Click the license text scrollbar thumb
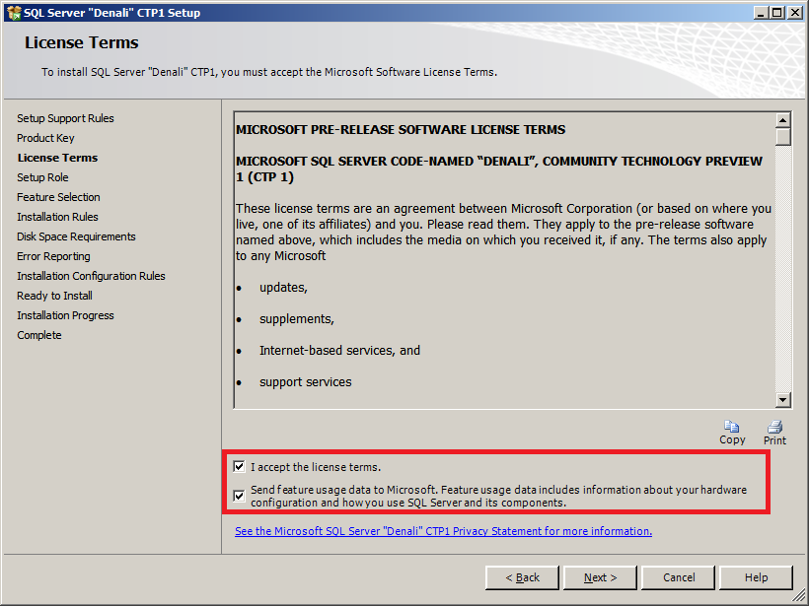809x606 pixels. (x=782, y=137)
